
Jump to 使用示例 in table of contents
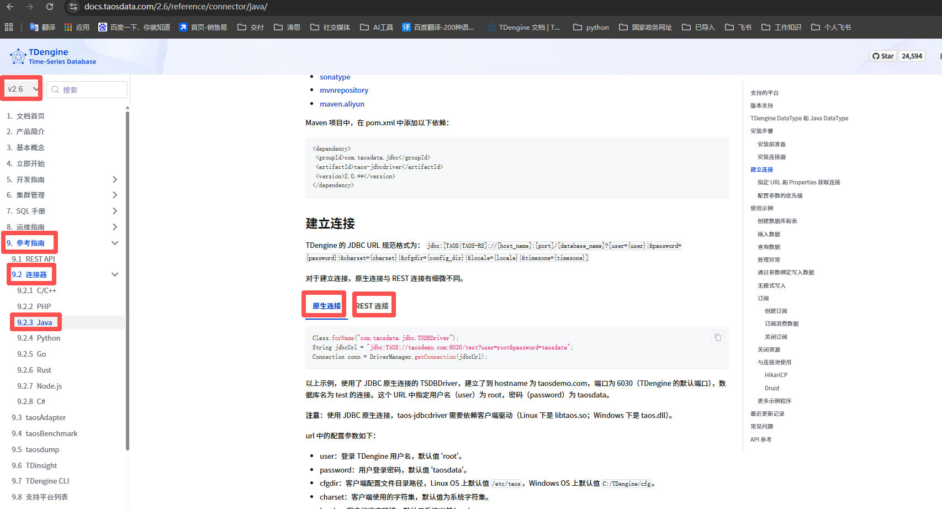(761, 208)
